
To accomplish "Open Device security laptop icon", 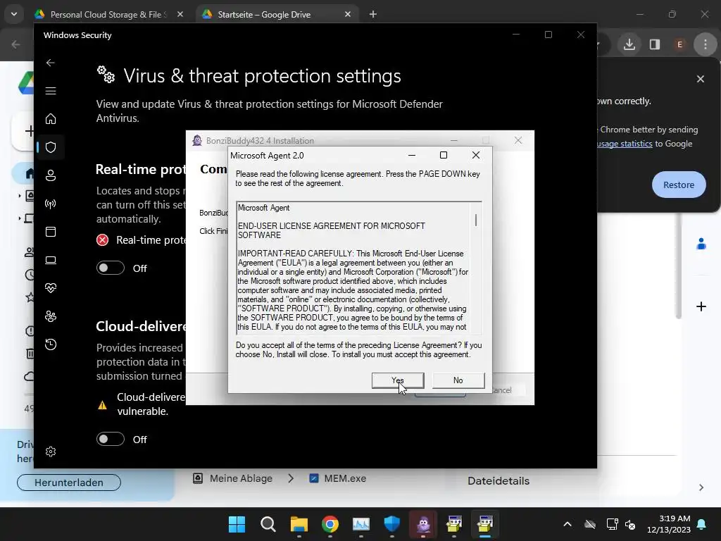I will tap(51, 261).
